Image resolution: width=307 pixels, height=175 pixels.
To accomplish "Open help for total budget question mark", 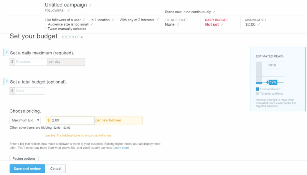I will [x=6, y=81].
